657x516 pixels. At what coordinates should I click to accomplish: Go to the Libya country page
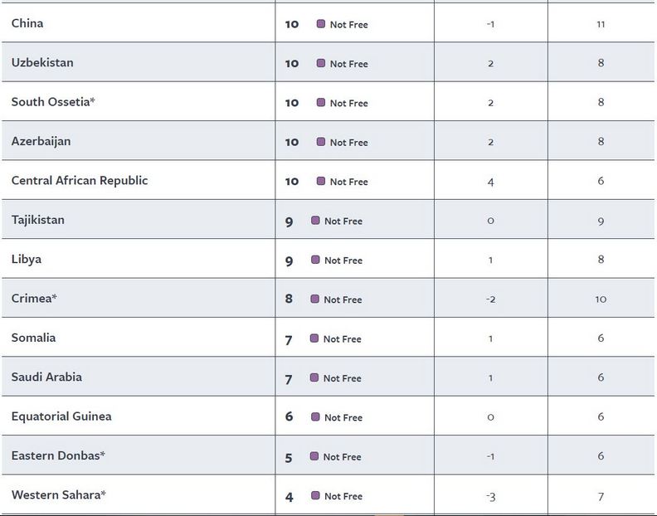click(27, 259)
